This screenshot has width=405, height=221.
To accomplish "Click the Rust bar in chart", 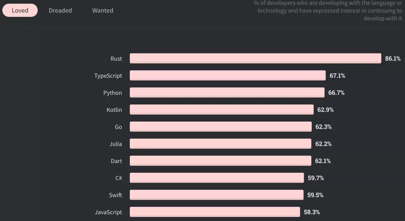I will click(255, 58).
